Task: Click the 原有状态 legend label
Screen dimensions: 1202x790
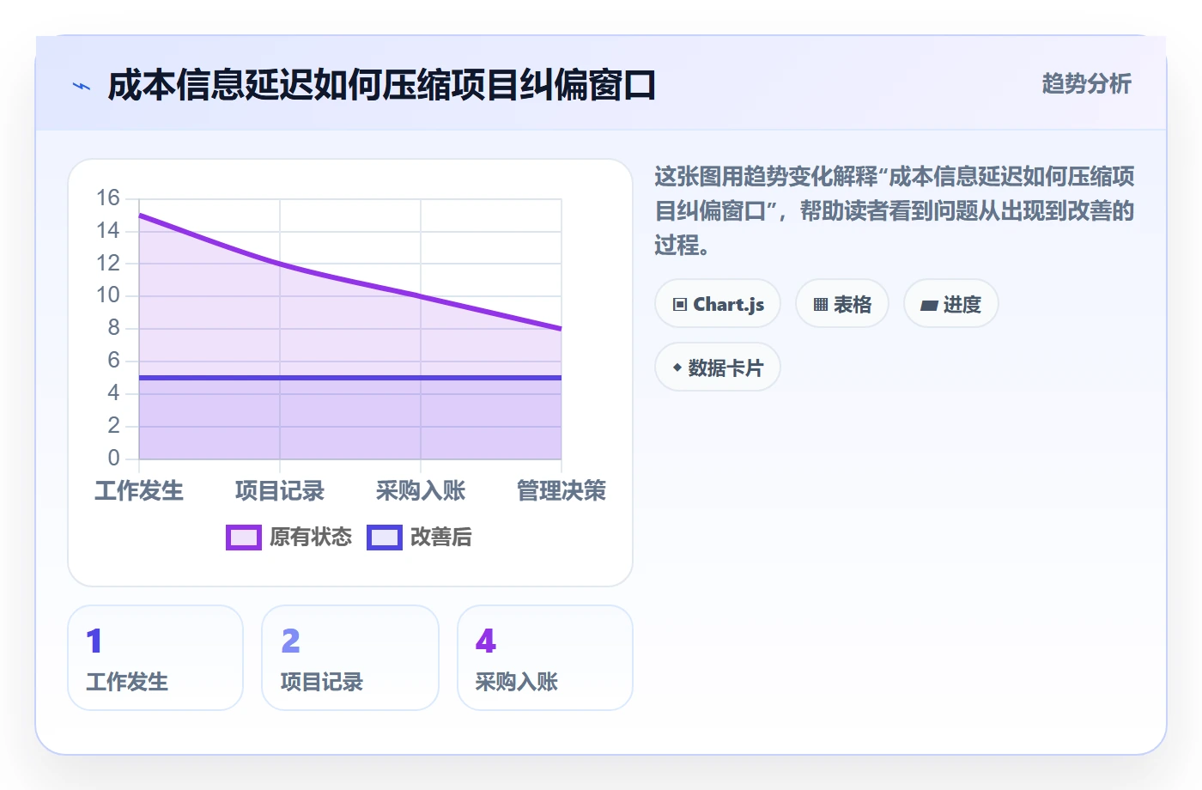Action: [311, 538]
